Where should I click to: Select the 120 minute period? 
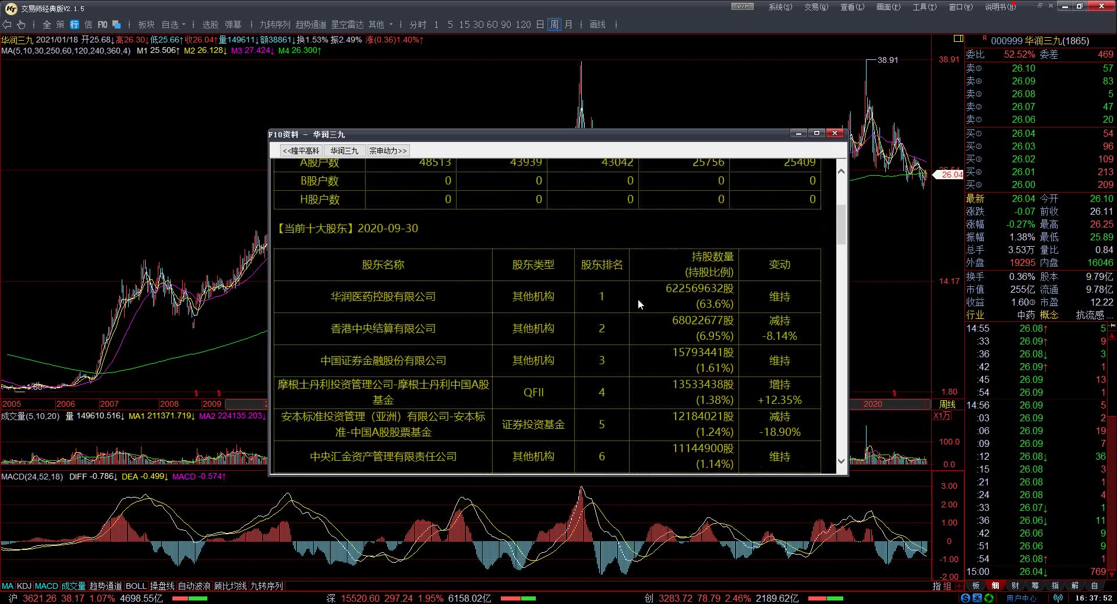point(523,24)
